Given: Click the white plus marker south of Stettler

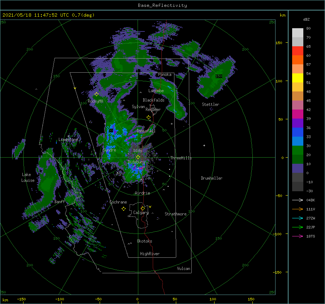Looking at the screenshot, I should coord(204,145).
